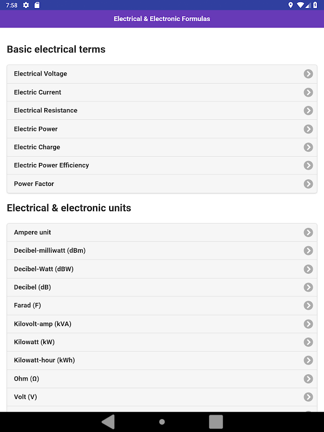The image size is (324, 432).
Task: Tap the chevron next to Decibel (dB)
Action: coord(308,287)
